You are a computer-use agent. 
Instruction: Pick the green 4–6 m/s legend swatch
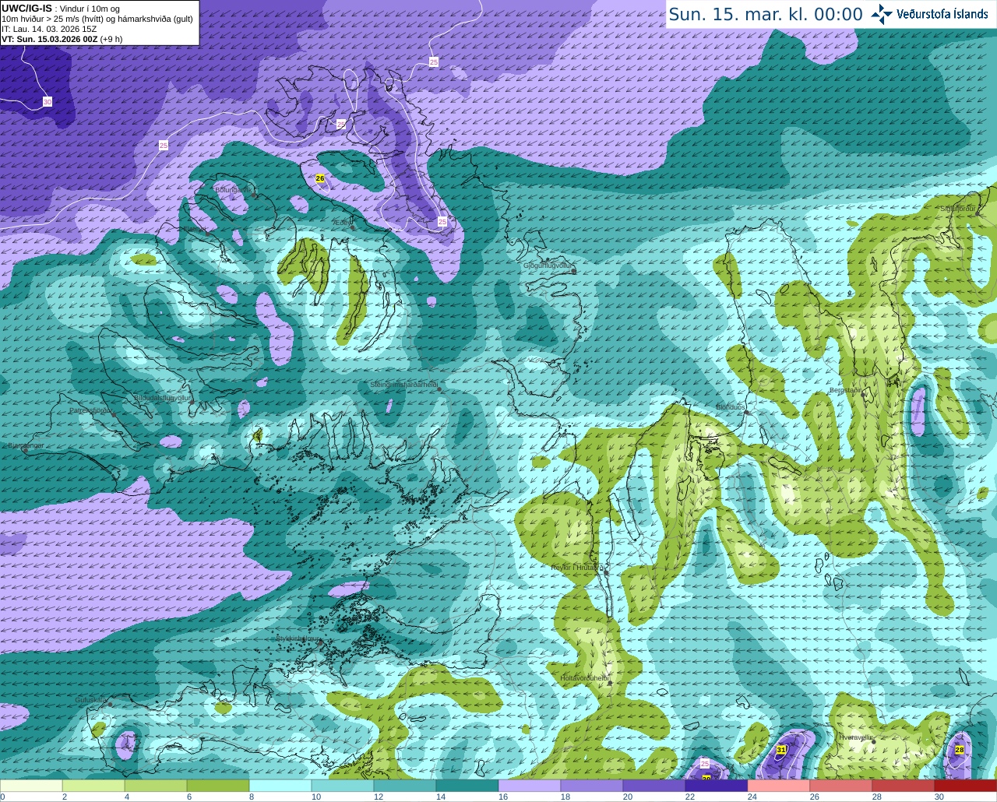156,786
